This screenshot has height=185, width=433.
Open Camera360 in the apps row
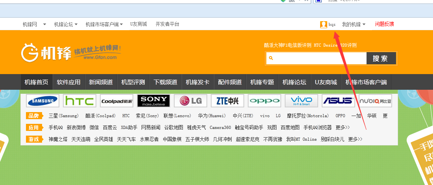click(220, 127)
